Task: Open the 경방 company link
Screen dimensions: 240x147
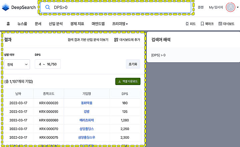Action: click(x=87, y=111)
